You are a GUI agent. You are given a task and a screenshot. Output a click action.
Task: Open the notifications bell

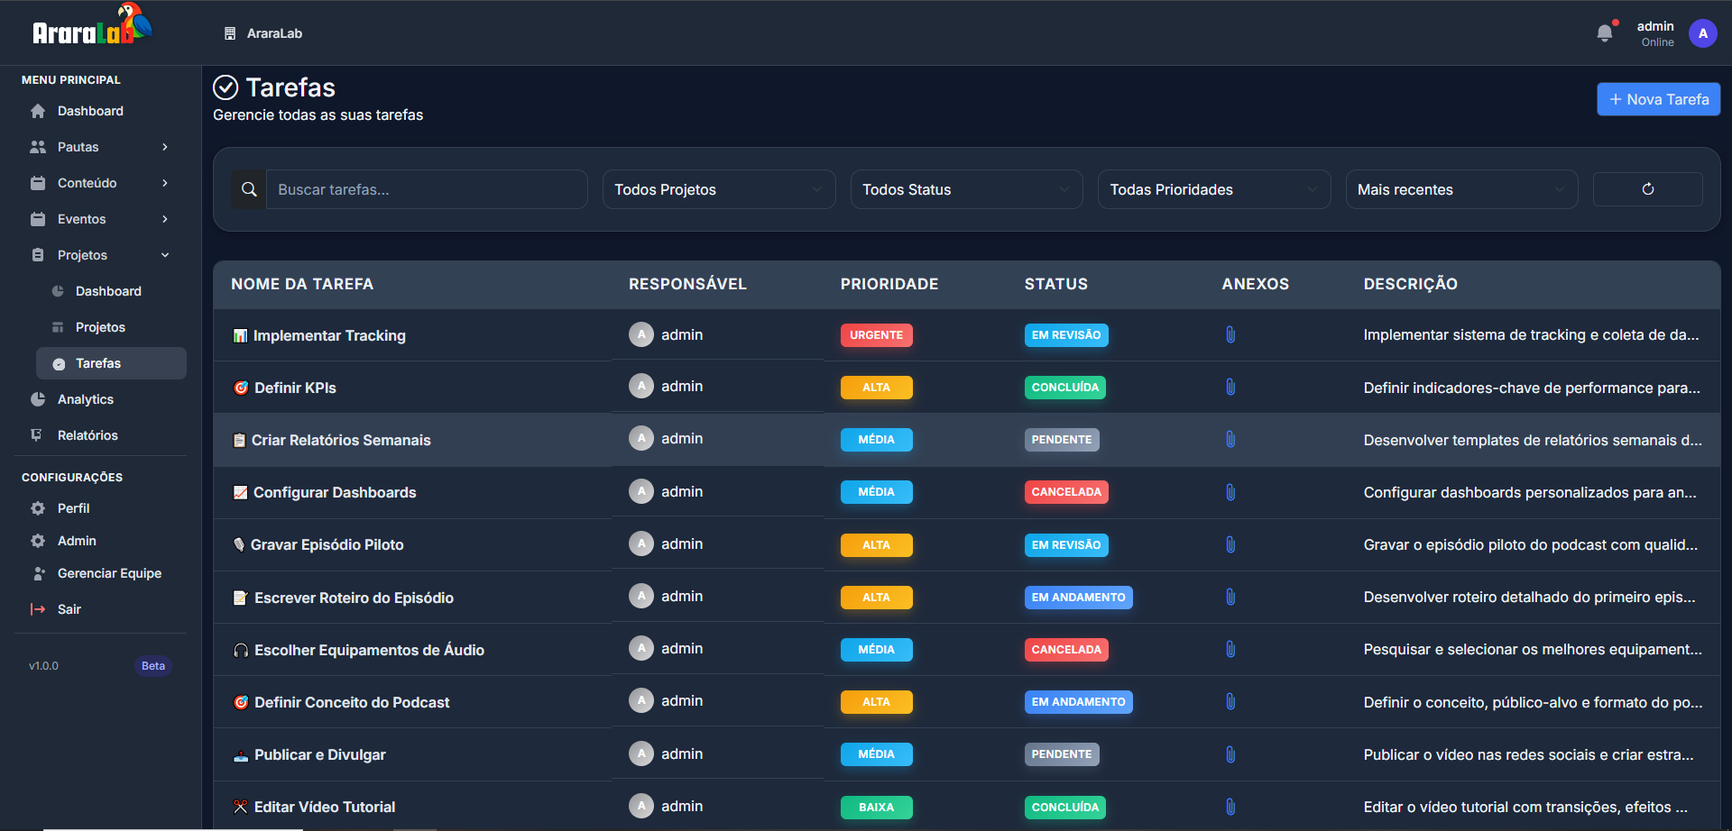point(1605,33)
